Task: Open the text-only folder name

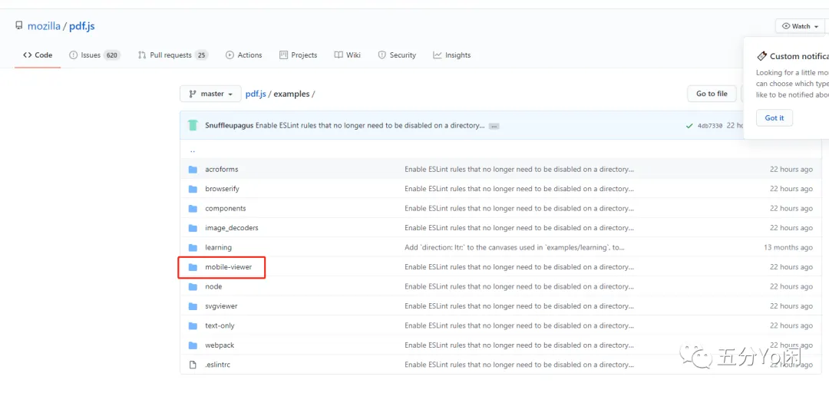Action: pos(220,325)
